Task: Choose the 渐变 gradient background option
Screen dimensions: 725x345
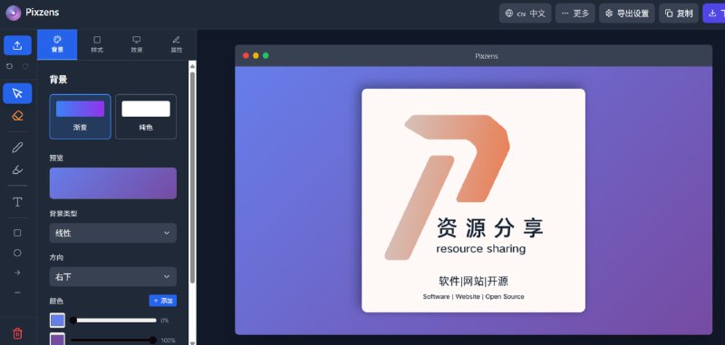Action: [80, 117]
